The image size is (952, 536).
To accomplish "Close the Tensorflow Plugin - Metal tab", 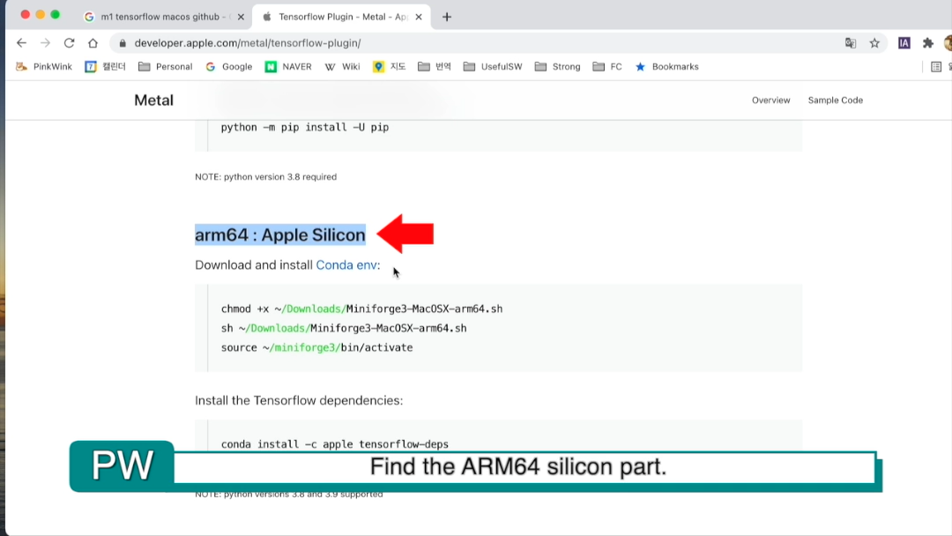I will [419, 17].
